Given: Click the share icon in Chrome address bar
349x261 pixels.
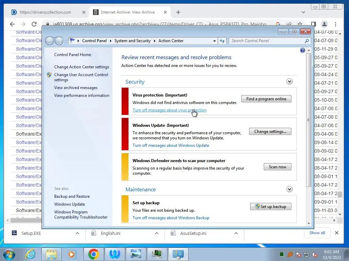Looking at the screenshot, I should [x=289, y=24].
